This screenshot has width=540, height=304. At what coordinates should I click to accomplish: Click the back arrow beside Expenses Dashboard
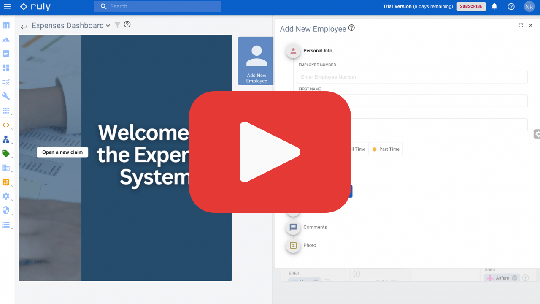point(24,27)
